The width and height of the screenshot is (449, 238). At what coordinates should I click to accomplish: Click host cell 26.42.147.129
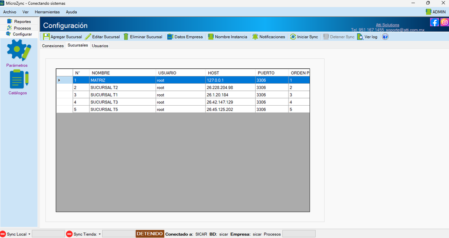pyautogui.click(x=230, y=102)
